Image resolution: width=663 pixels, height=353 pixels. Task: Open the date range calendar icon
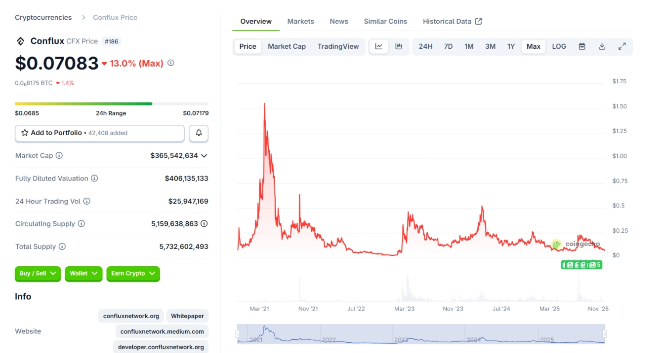pos(582,46)
